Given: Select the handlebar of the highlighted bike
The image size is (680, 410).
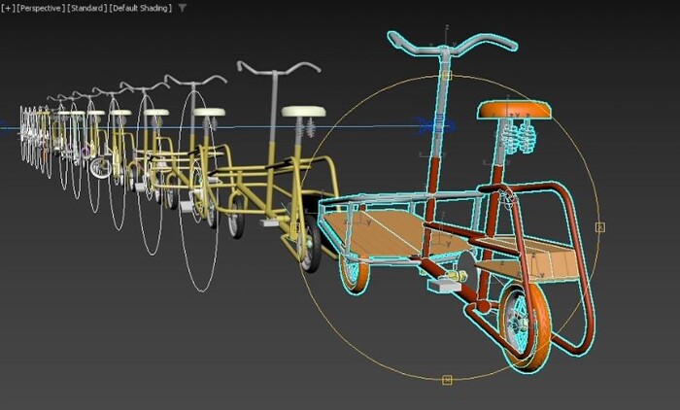Looking at the screenshot, I should point(452,42).
